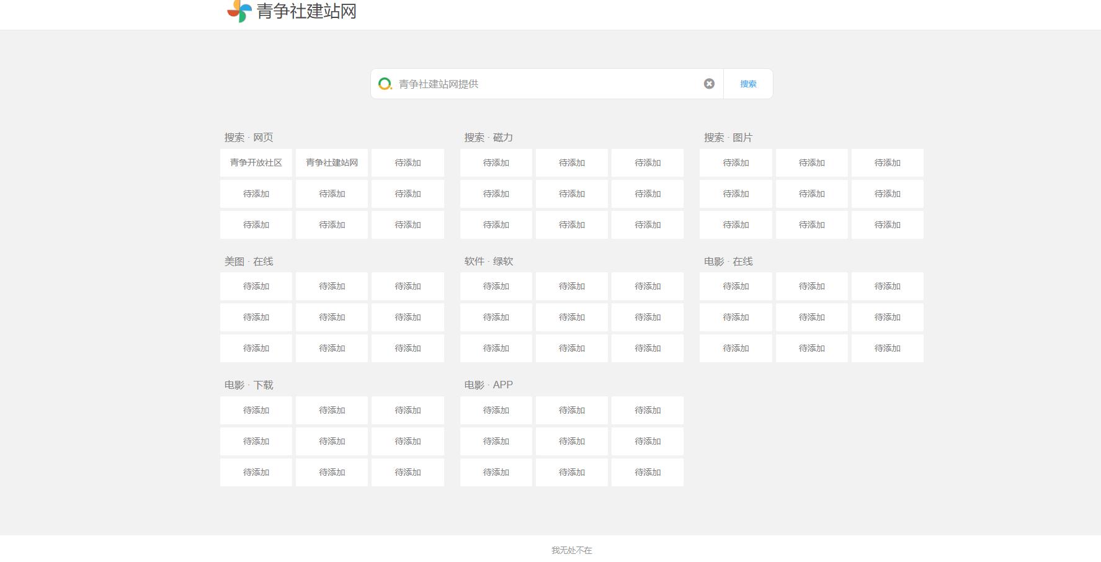Open first 待添加 tile under 电影 · APP
This screenshot has height=562, width=1101.
496,410
